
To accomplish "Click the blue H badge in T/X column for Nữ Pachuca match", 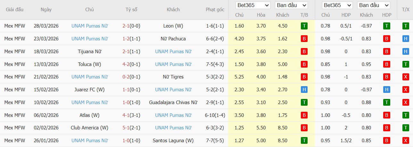I will coord(406,39).
